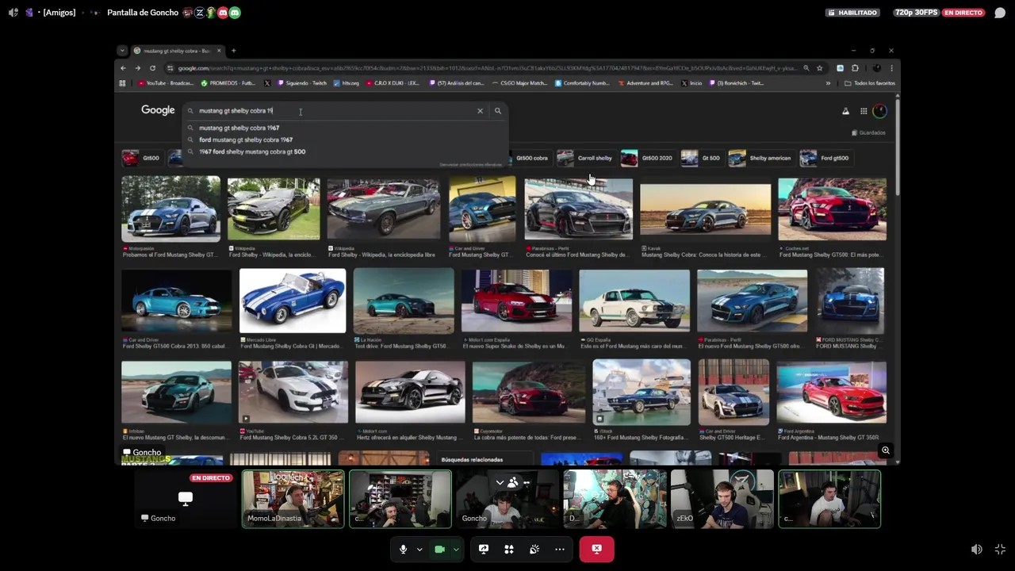This screenshot has height=571, width=1015.
Task: Click the 720p 30FPS stream quality badge
Action: click(x=915, y=13)
